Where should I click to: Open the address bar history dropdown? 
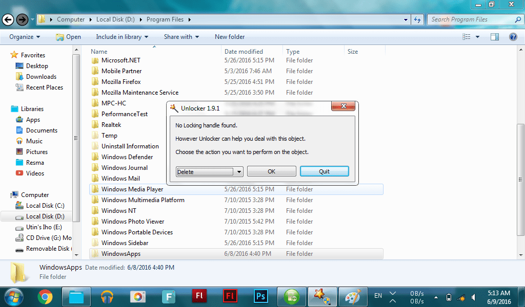point(406,20)
